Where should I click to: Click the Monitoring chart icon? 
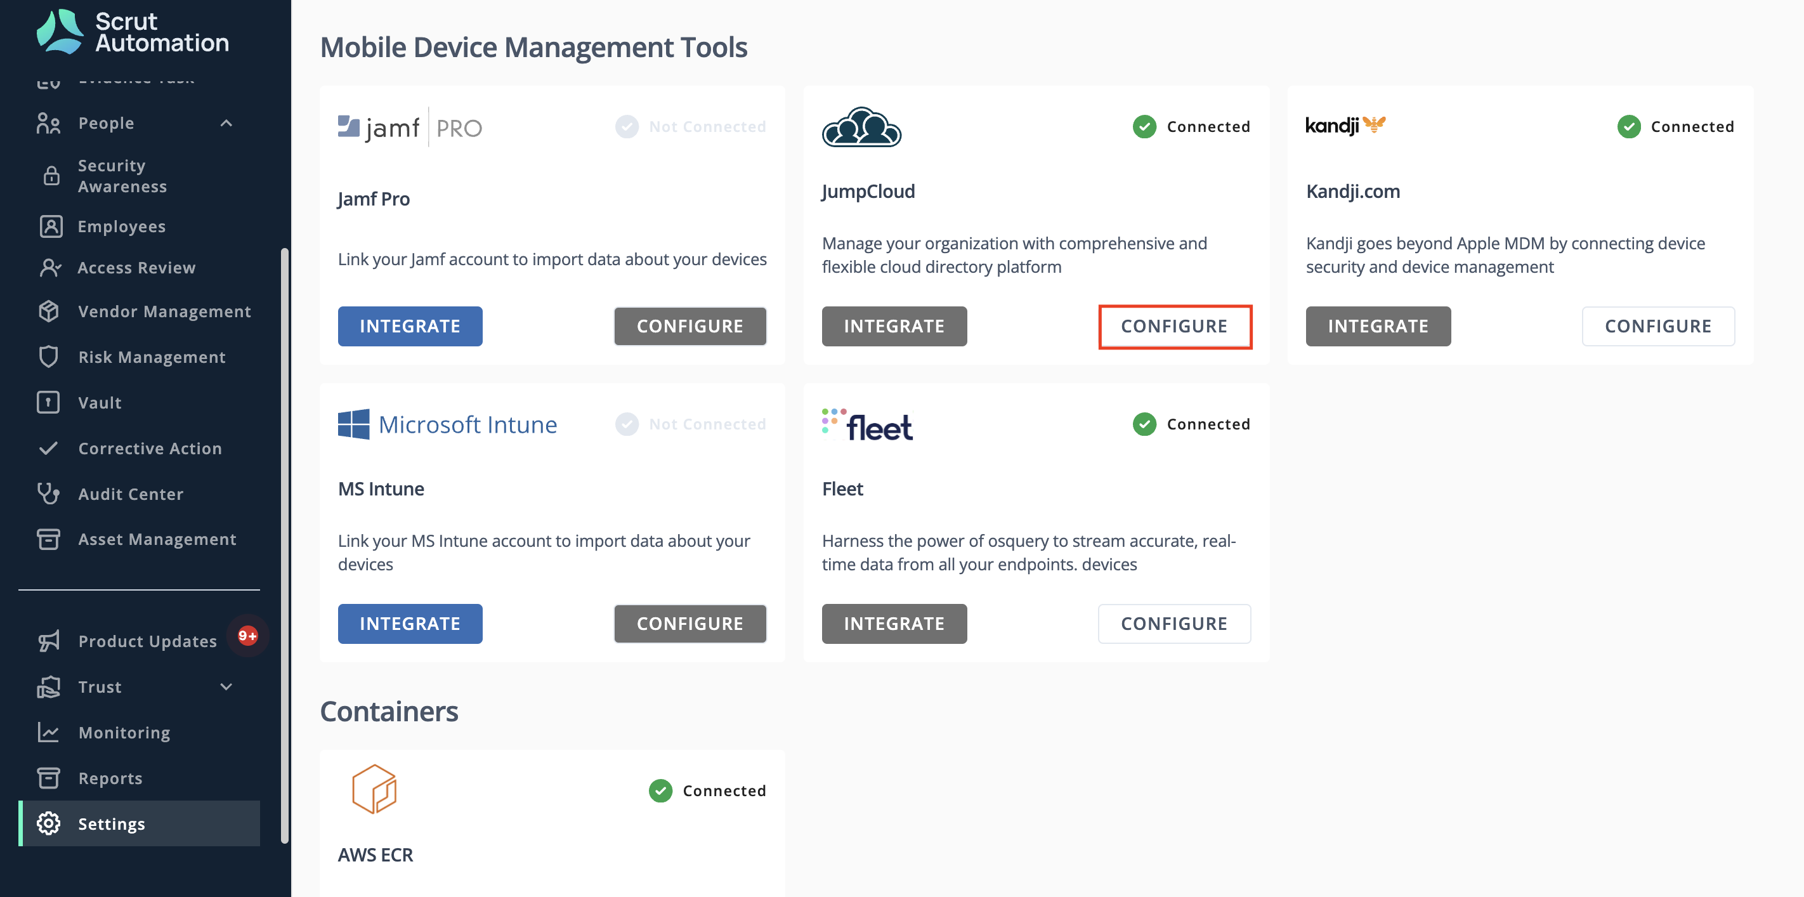[x=48, y=733]
